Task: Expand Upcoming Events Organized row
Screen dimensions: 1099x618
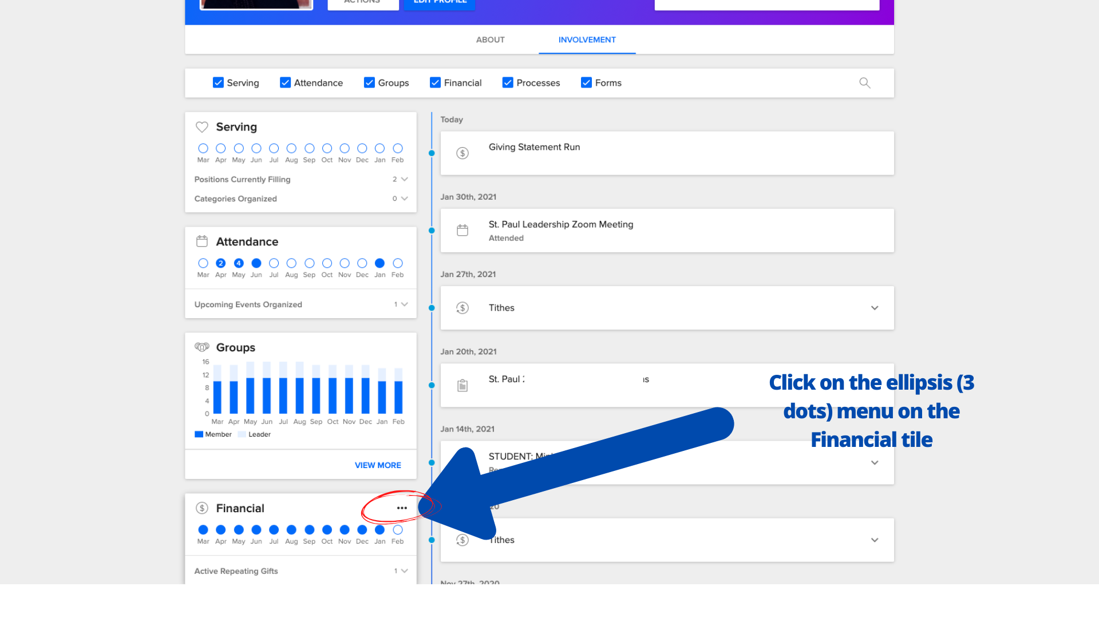Action: click(x=404, y=304)
